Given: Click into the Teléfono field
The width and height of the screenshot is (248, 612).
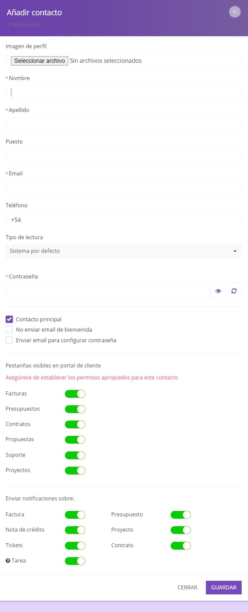Looking at the screenshot, I should 123,220.
